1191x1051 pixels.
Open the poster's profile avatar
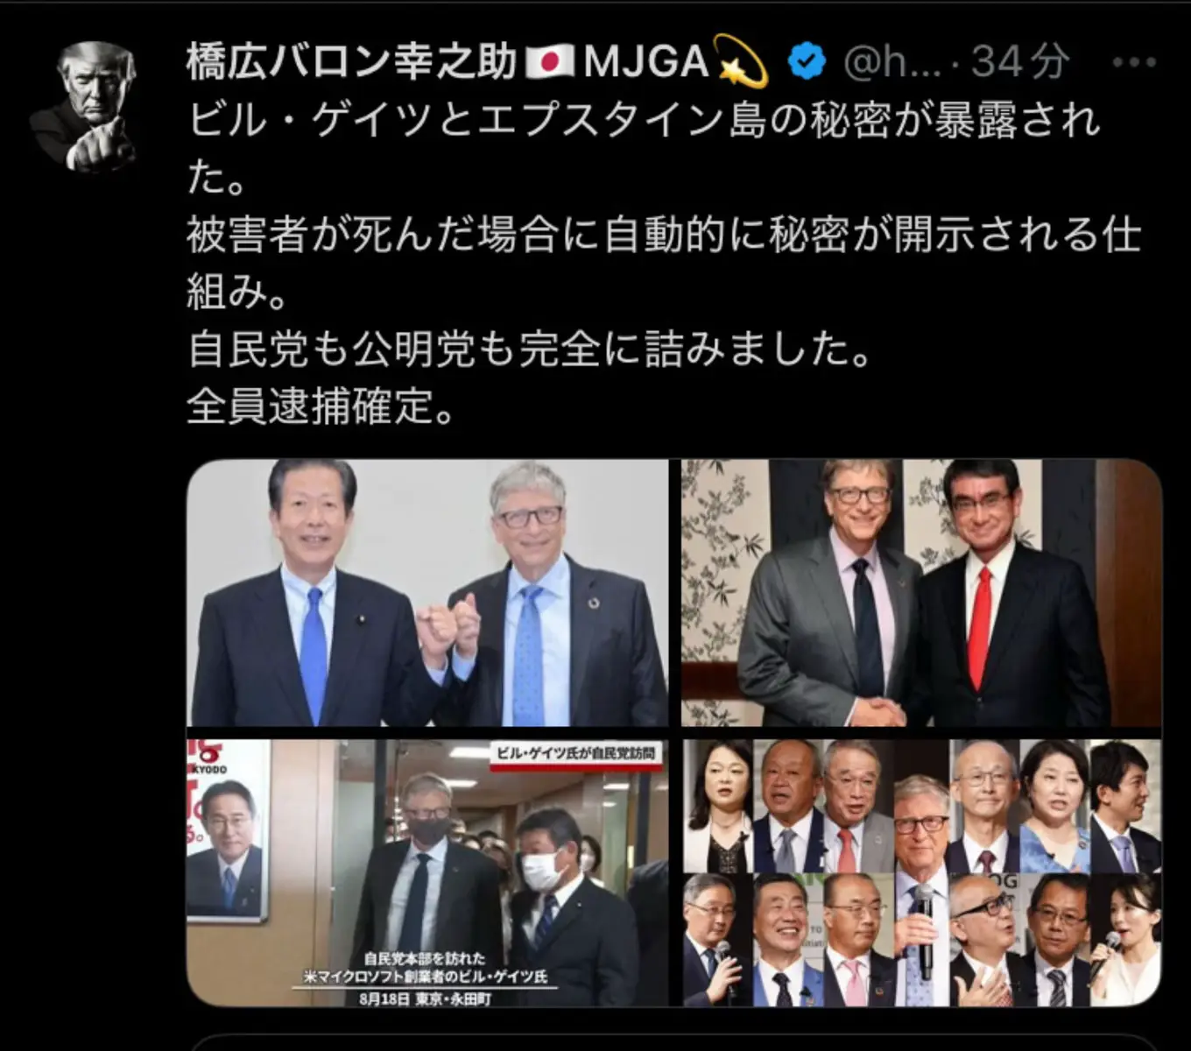[x=83, y=104]
